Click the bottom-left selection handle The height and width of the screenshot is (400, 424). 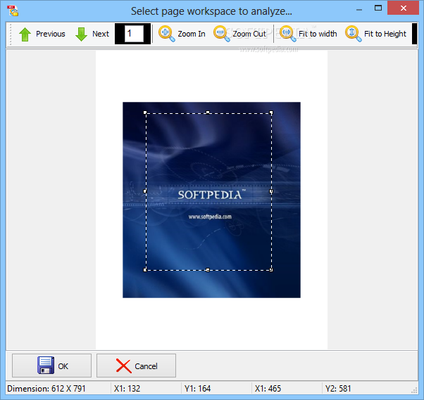[145, 270]
